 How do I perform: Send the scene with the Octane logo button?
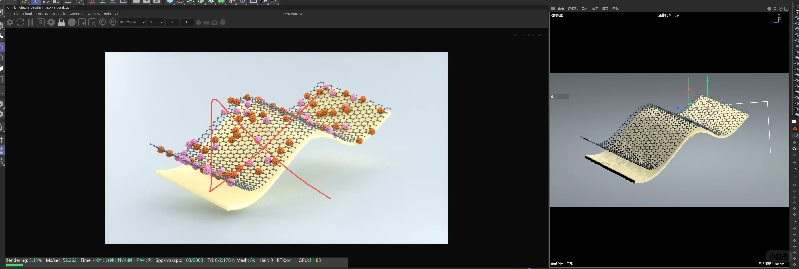(x=10, y=22)
